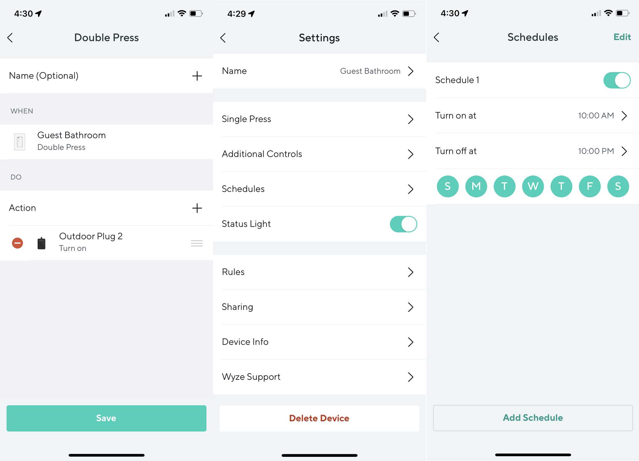
Task: Save the Double Press rule
Action: pos(106,418)
